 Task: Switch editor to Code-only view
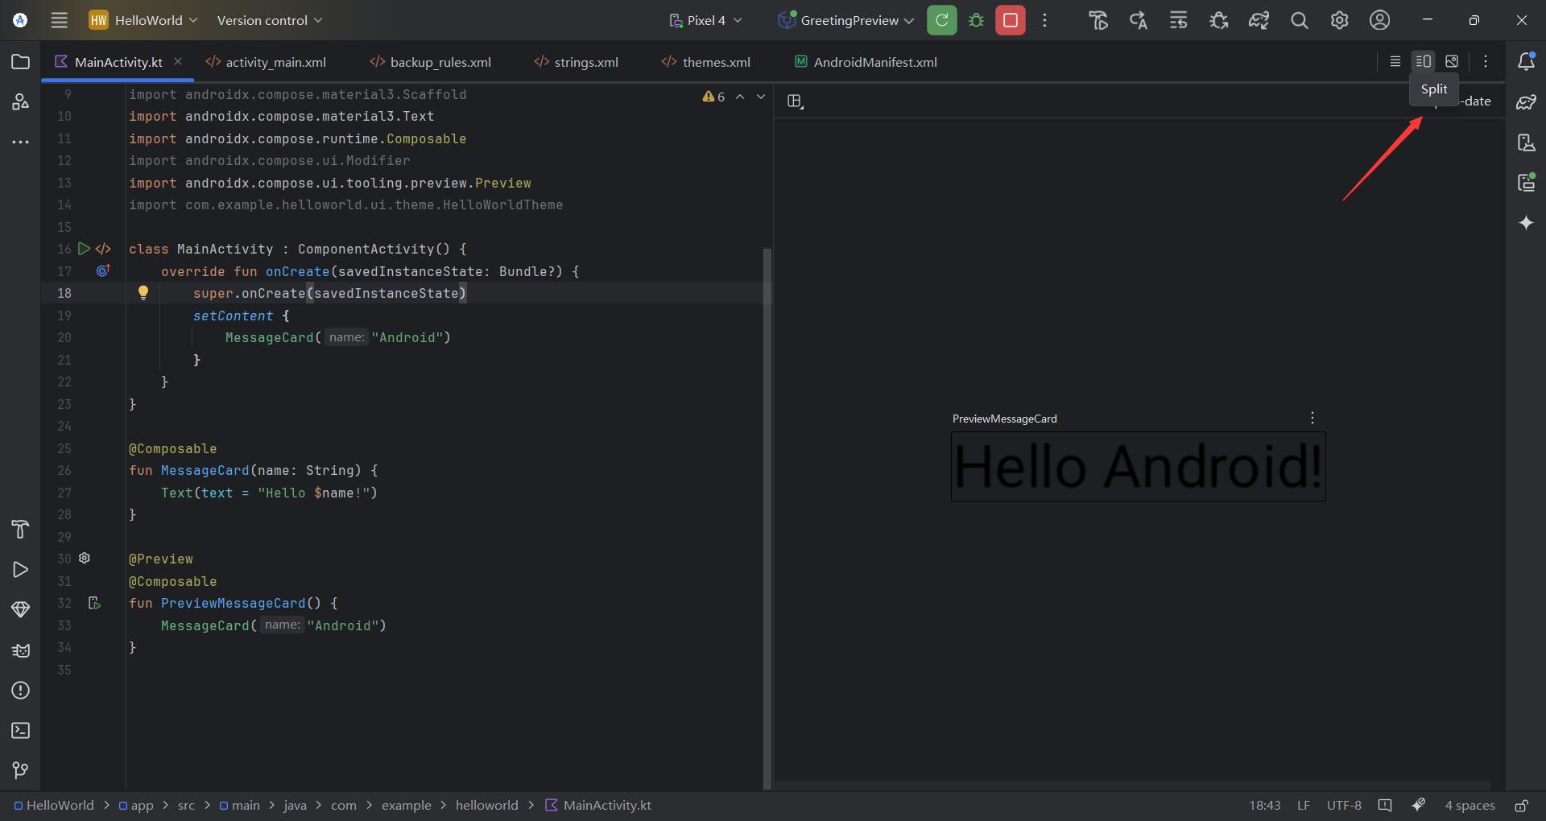[1395, 61]
